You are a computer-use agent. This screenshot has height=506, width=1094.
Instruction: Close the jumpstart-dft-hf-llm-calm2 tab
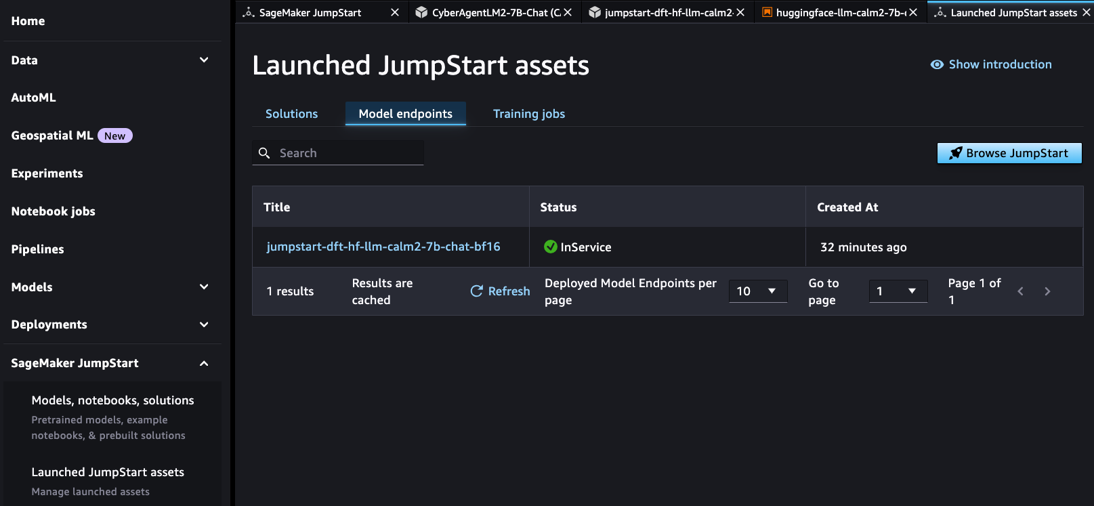click(x=740, y=12)
